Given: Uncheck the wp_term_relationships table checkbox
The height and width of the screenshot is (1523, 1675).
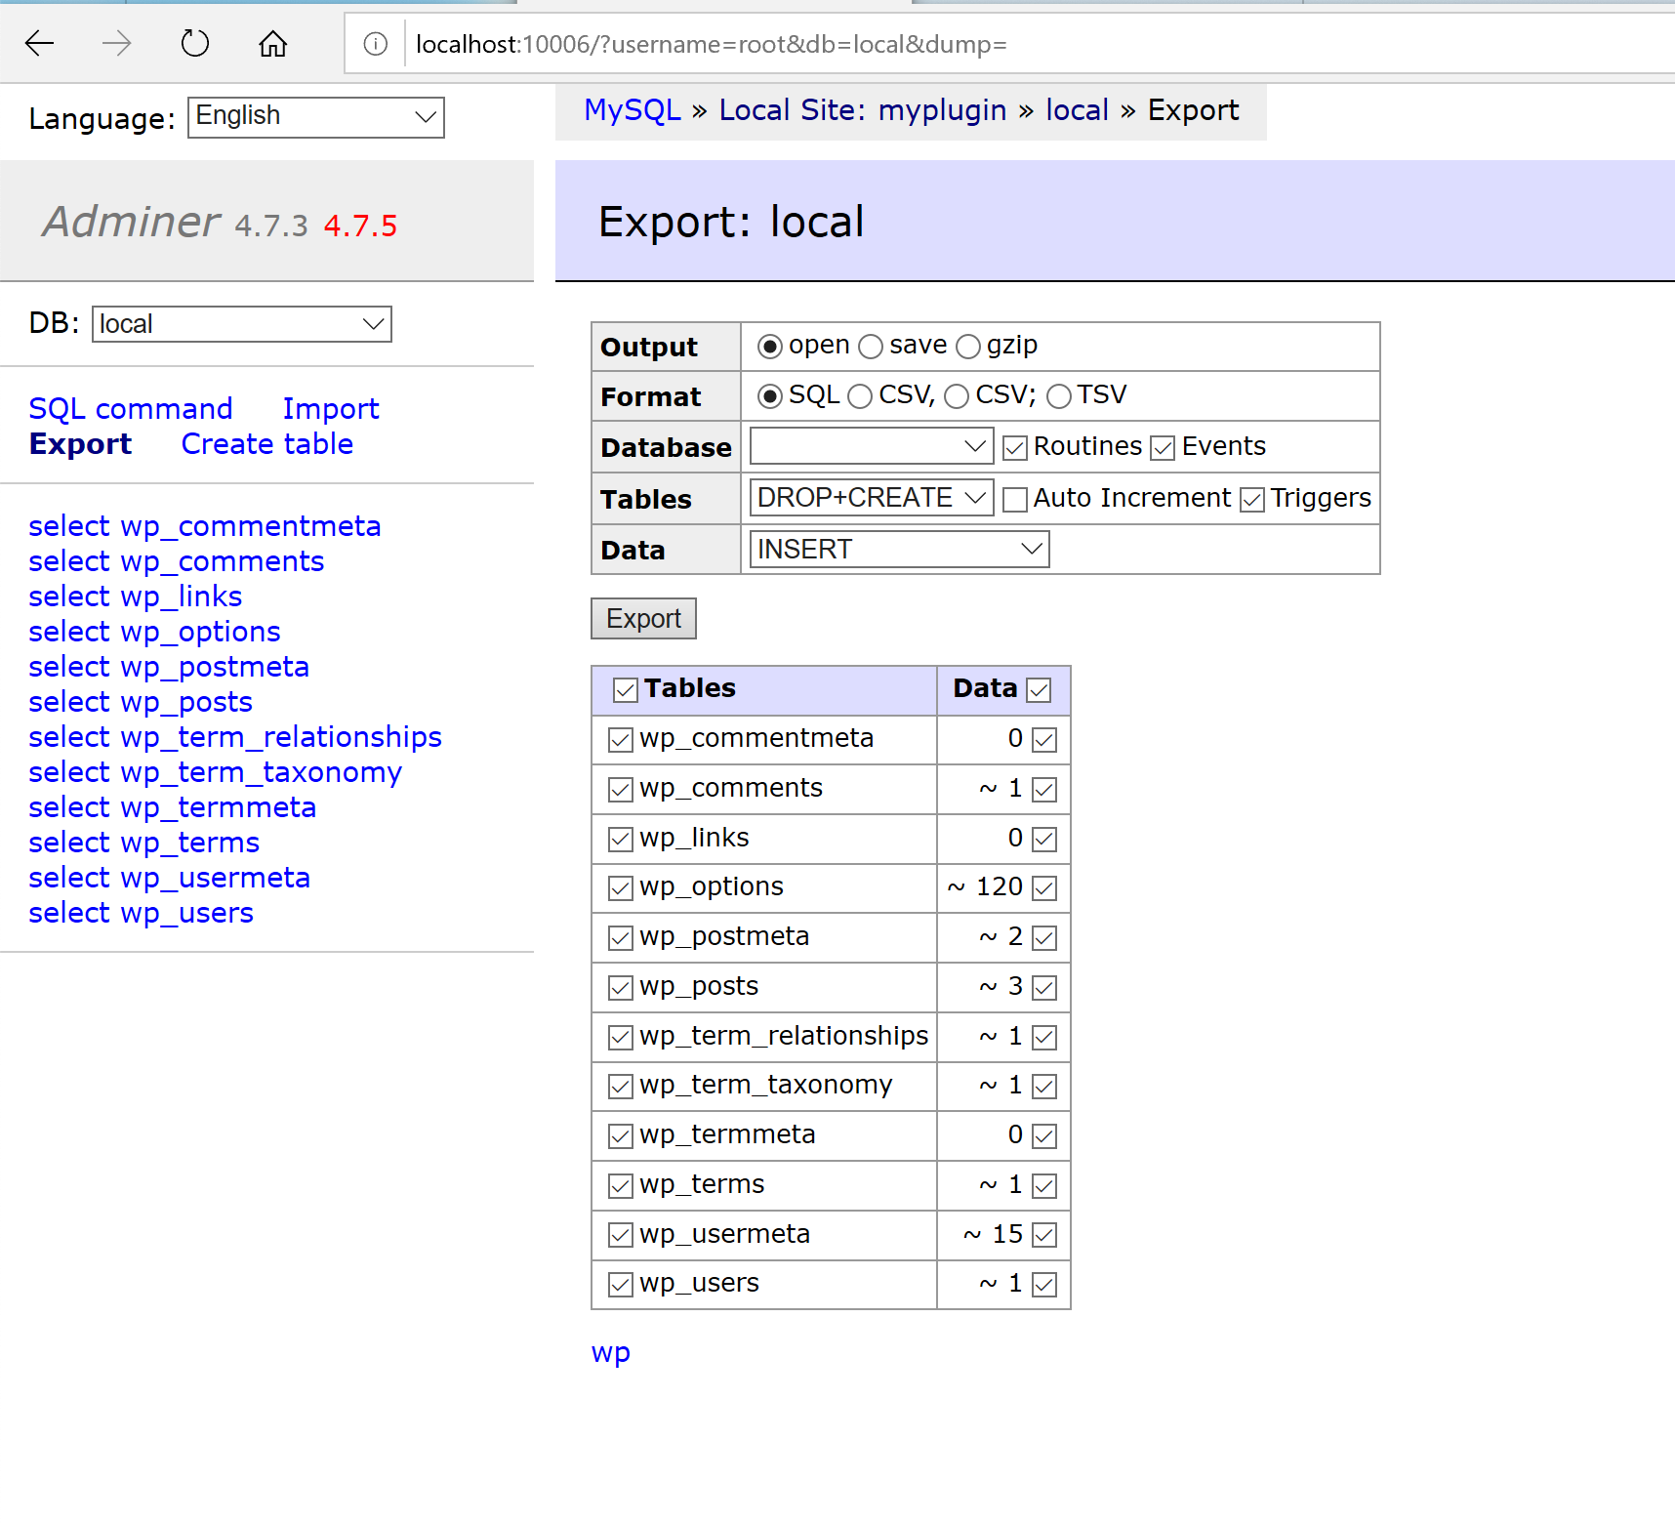Looking at the screenshot, I should pyautogui.click(x=621, y=1038).
